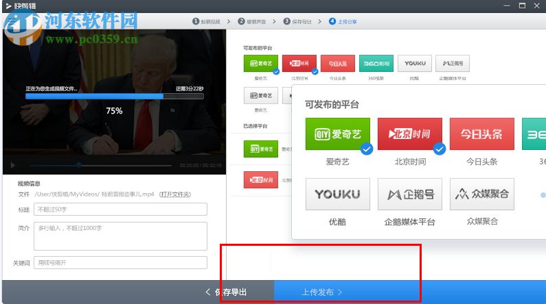
Task: Click the 简介 description text area
Action: [120, 236]
